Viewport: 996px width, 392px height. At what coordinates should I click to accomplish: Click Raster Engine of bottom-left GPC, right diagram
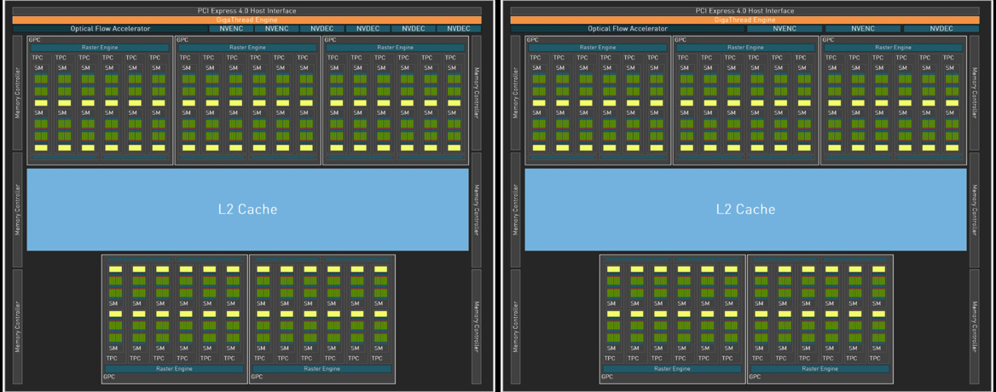[672, 368]
